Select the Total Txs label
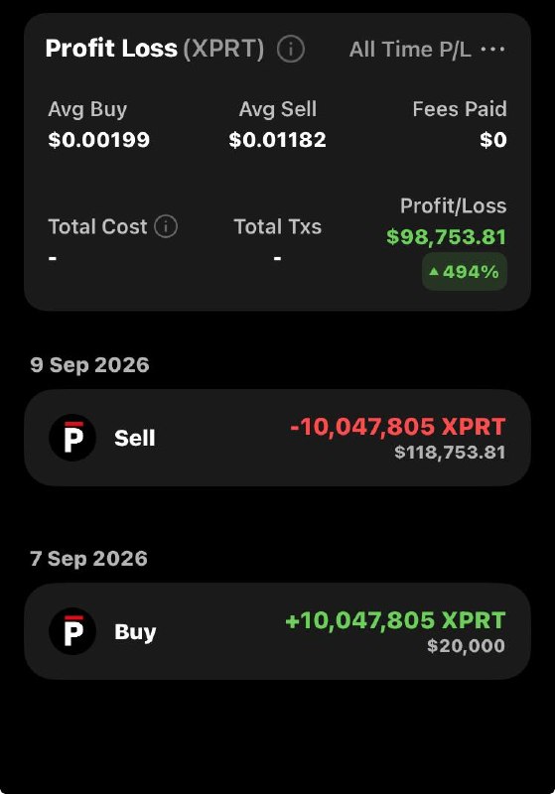Viewport: 555px width, 794px height. [278, 226]
